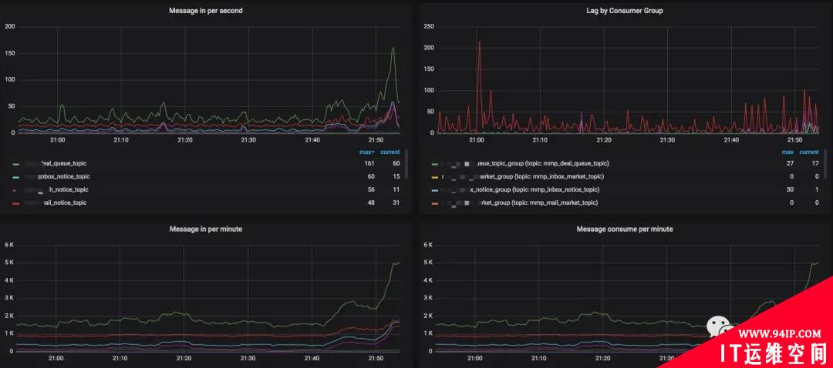Open color swatch of mmp_inbox_market_topic group
The width and height of the screenshot is (833, 368).
click(435, 177)
